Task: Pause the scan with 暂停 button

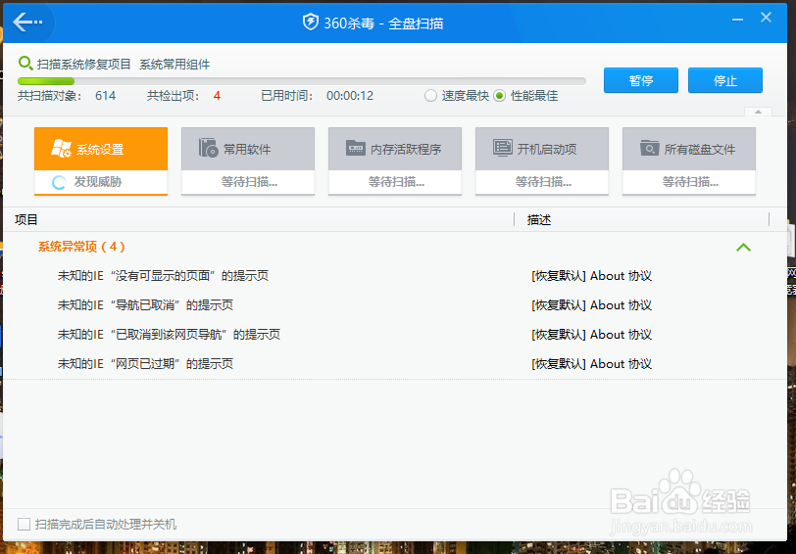Action: pos(641,80)
